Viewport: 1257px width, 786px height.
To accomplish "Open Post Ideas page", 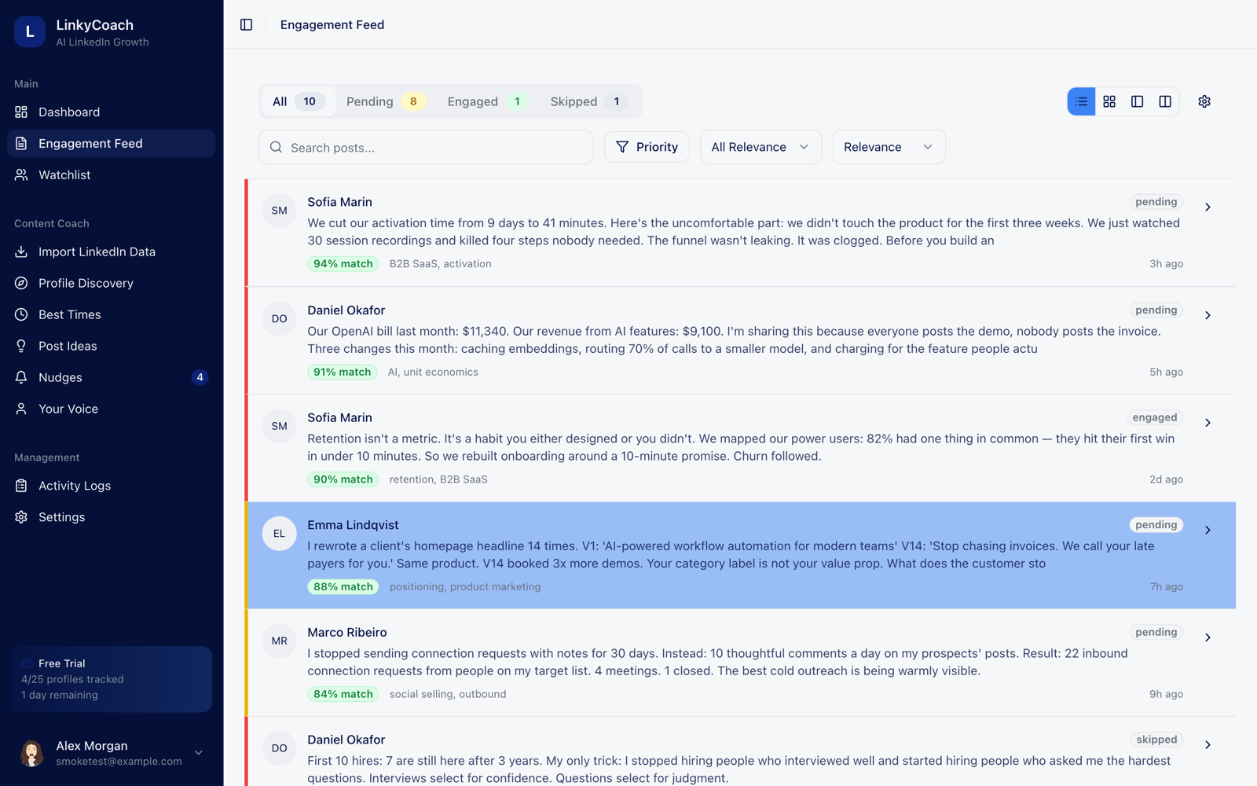I will click(x=112, y=346).
